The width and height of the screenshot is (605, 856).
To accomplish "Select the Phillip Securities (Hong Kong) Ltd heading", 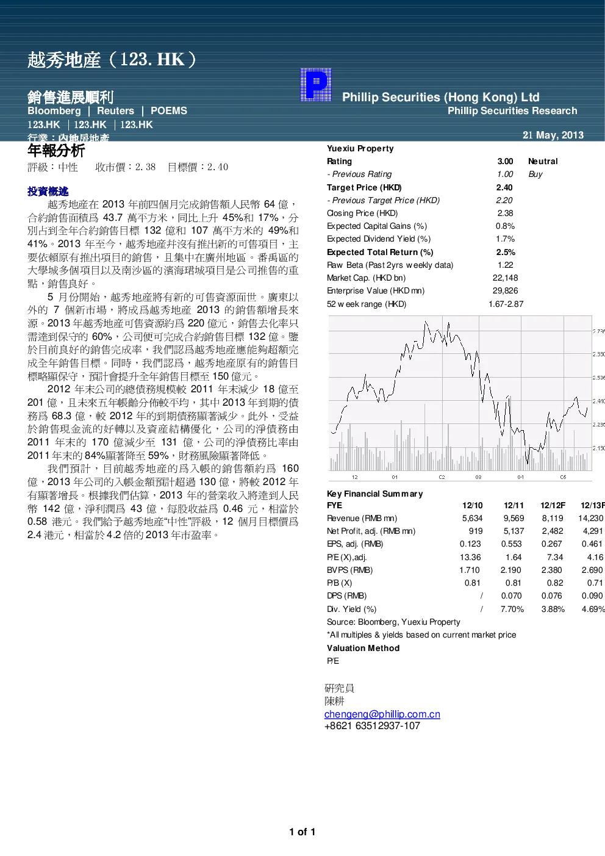I will (441, 97).
